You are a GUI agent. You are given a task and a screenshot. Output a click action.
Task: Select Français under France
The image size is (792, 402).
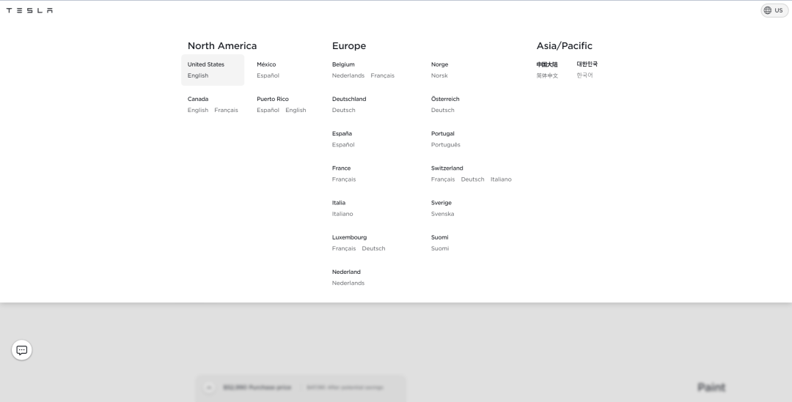(x=343, y=179)
